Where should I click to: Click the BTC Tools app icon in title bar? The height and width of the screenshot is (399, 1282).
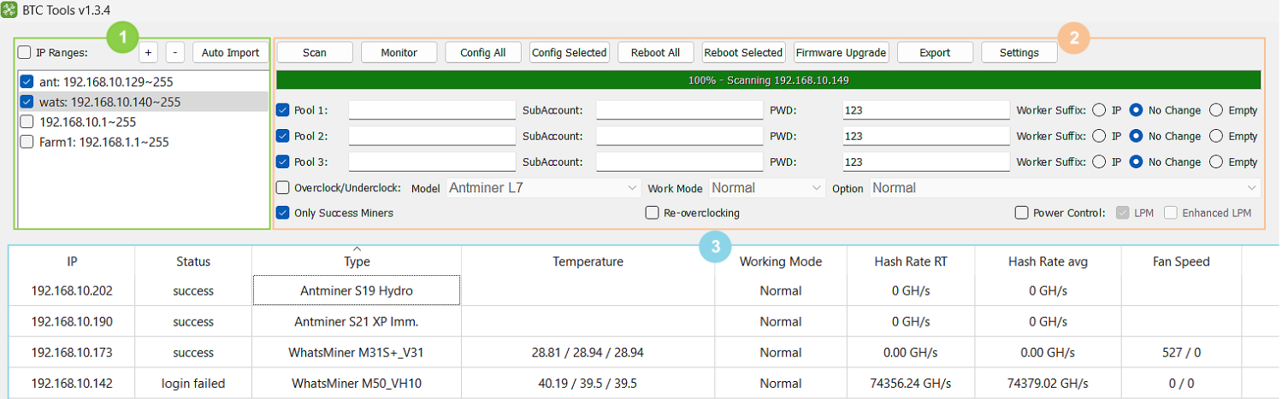[x=9, y=9]
